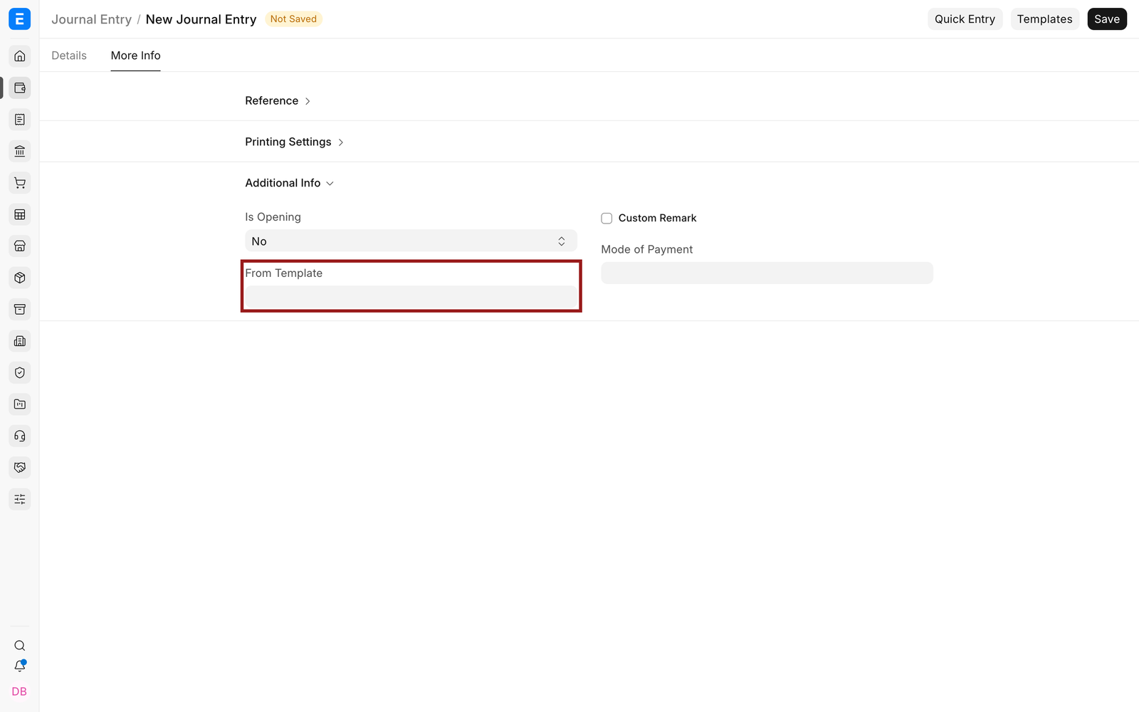
Task: Focus the From Template input field
Action: pyautogui.click(x=411, y=297)
